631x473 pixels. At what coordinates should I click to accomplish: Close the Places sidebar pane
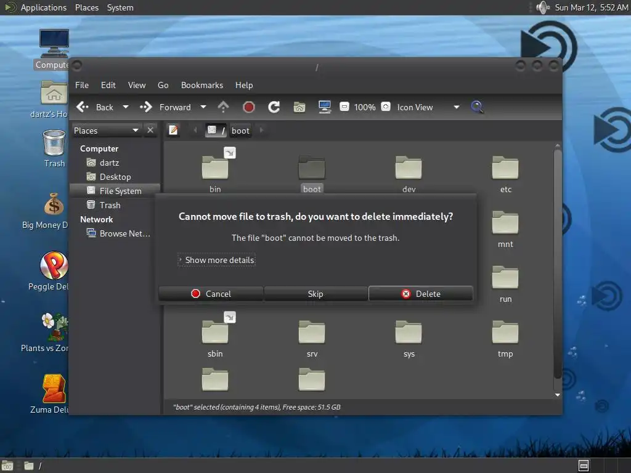[150, 131]
